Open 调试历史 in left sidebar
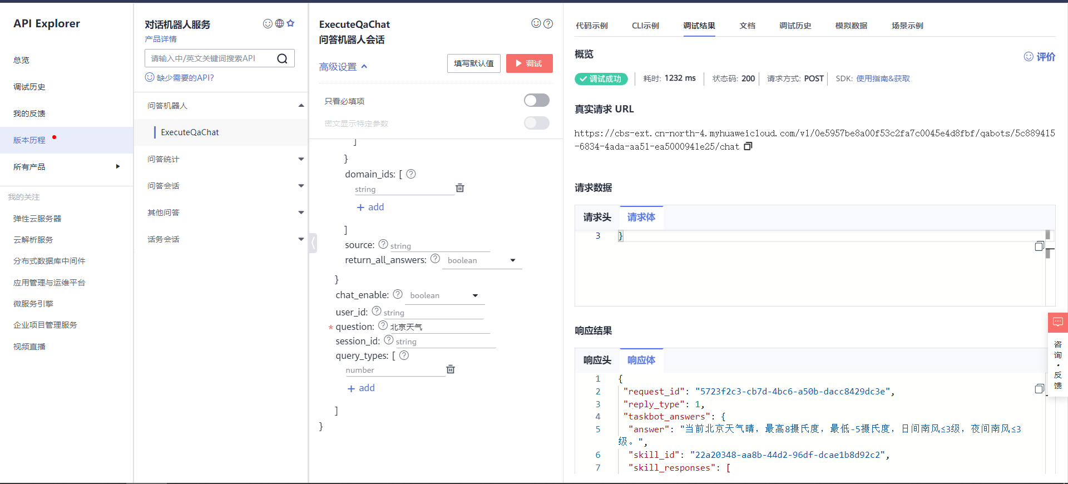Viewport: 1068px width, 484px height. click(x=29, y=87)
